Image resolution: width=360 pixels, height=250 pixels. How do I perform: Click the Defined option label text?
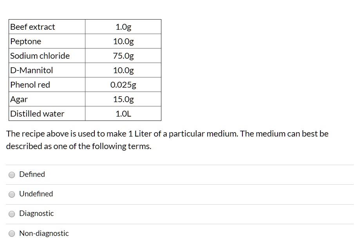(32, 174)
